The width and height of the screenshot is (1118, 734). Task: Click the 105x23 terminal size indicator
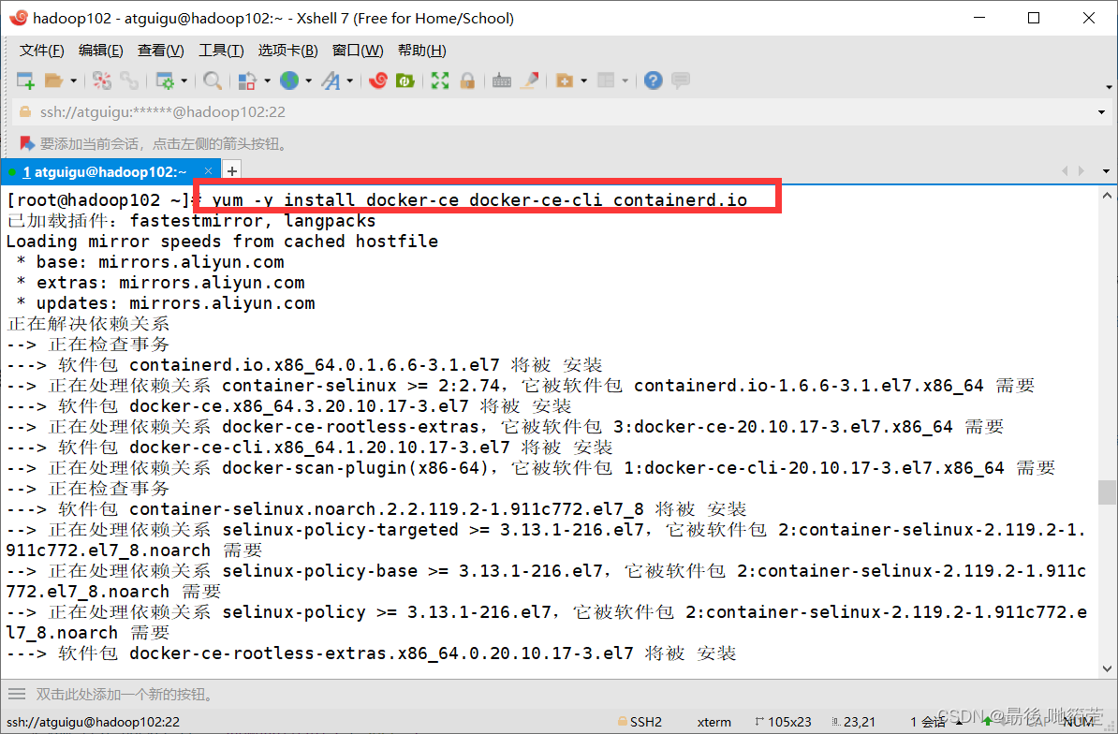coord(783,722)
